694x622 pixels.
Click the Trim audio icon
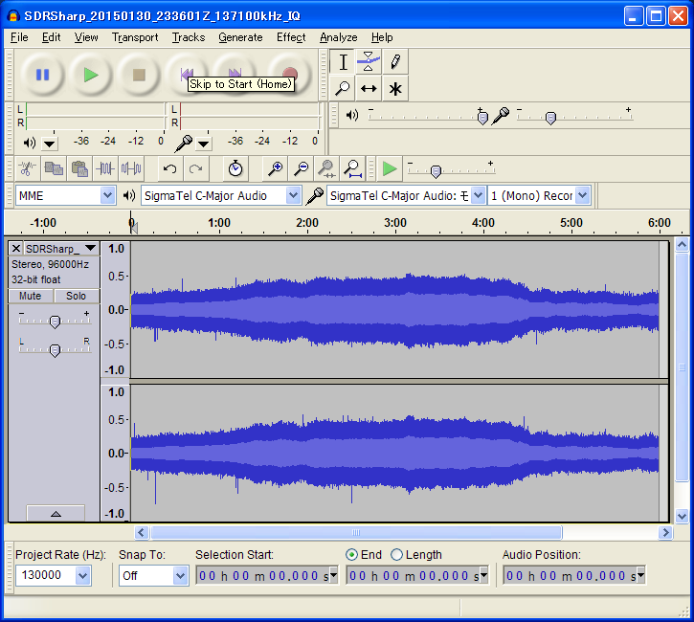tap(105, 168)
